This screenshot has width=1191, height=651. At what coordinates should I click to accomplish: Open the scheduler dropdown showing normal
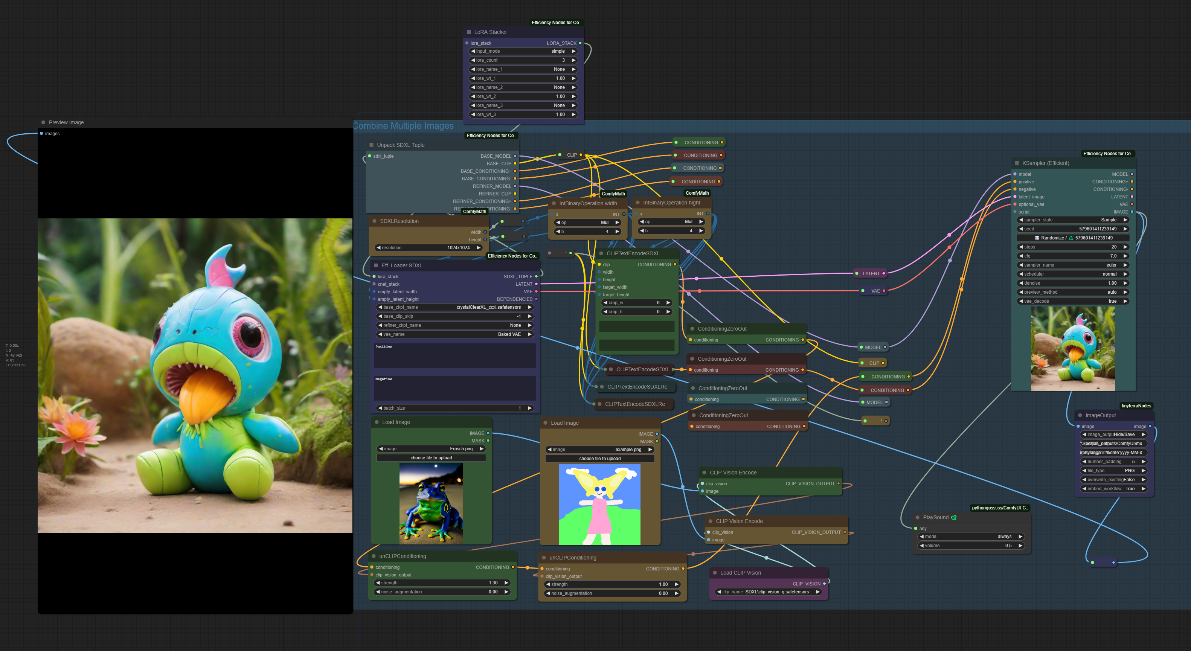[x=1073, y=274]
